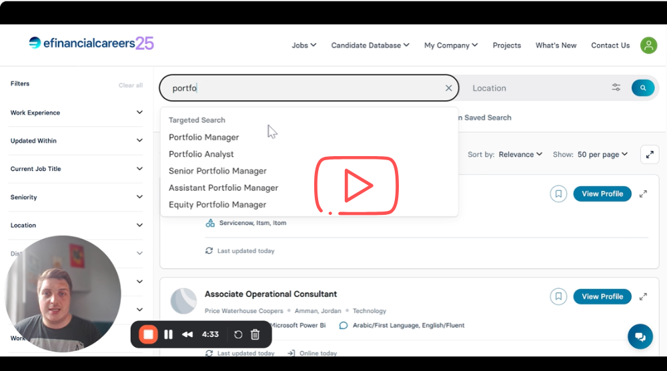Open the Candidate Database menu
667x371 pixels.
tap(370, 45)
